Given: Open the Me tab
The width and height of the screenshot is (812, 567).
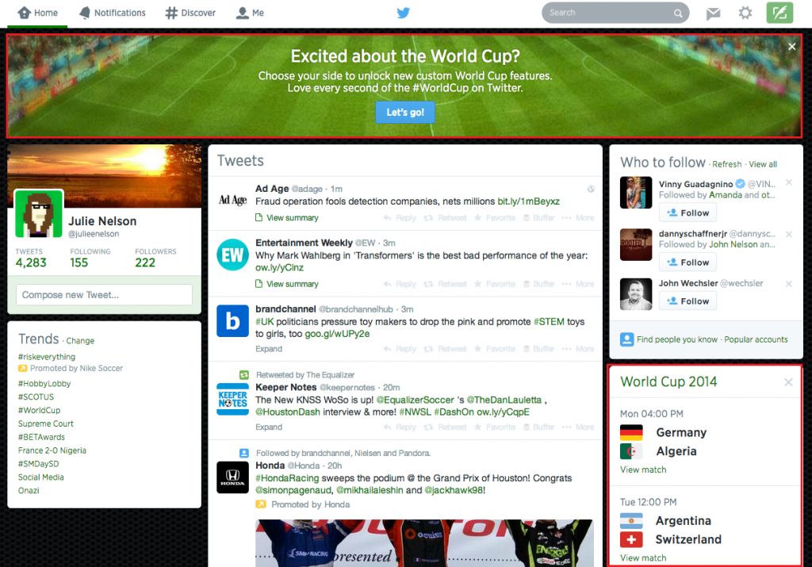Looking at the screenshot, I should [250, 13].
